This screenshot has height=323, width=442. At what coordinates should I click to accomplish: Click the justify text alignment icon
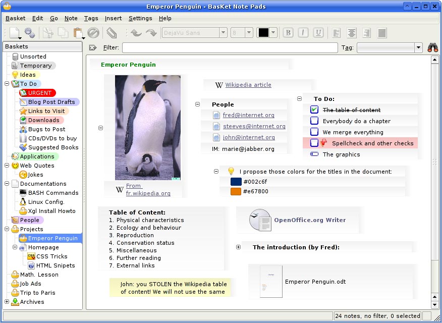click(x=382, y=33)
